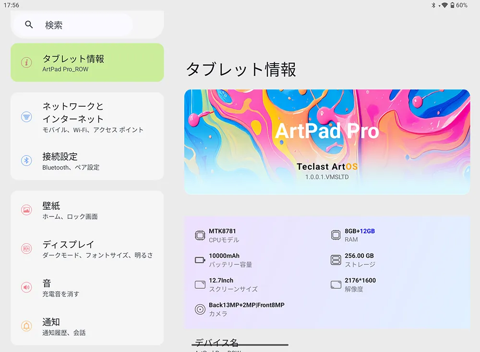Click the bell icon beside 通知
Screen dimensions: 480x352
[x=26, y=326]
